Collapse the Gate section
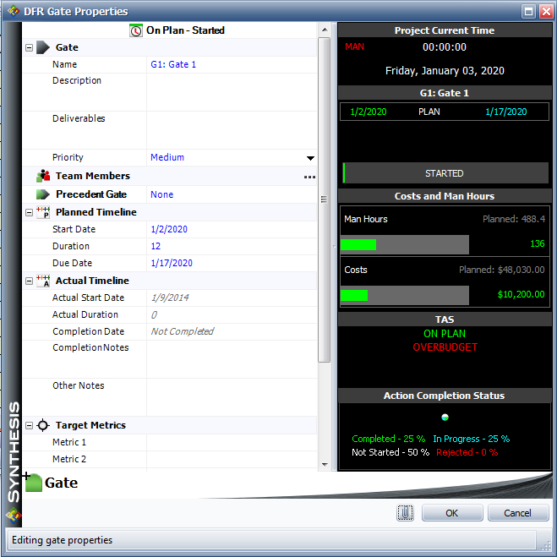The height and width of the screenshot is (557, 557). coord(30,48)
